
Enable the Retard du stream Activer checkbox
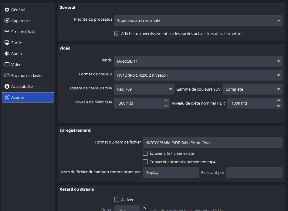coord(117,200)
